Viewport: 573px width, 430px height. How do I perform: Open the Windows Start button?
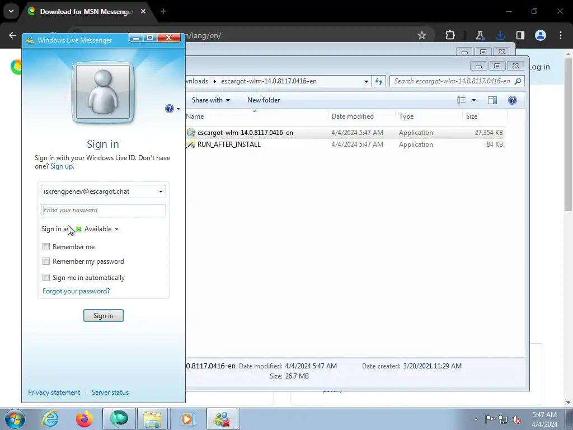click(x=15, y=419)
